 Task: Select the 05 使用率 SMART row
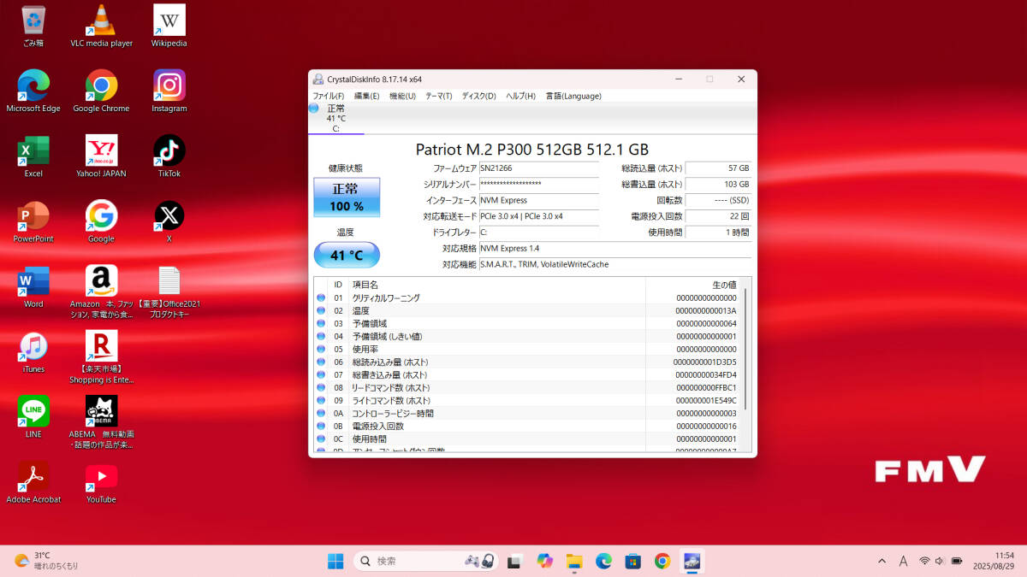pos(527,349)
